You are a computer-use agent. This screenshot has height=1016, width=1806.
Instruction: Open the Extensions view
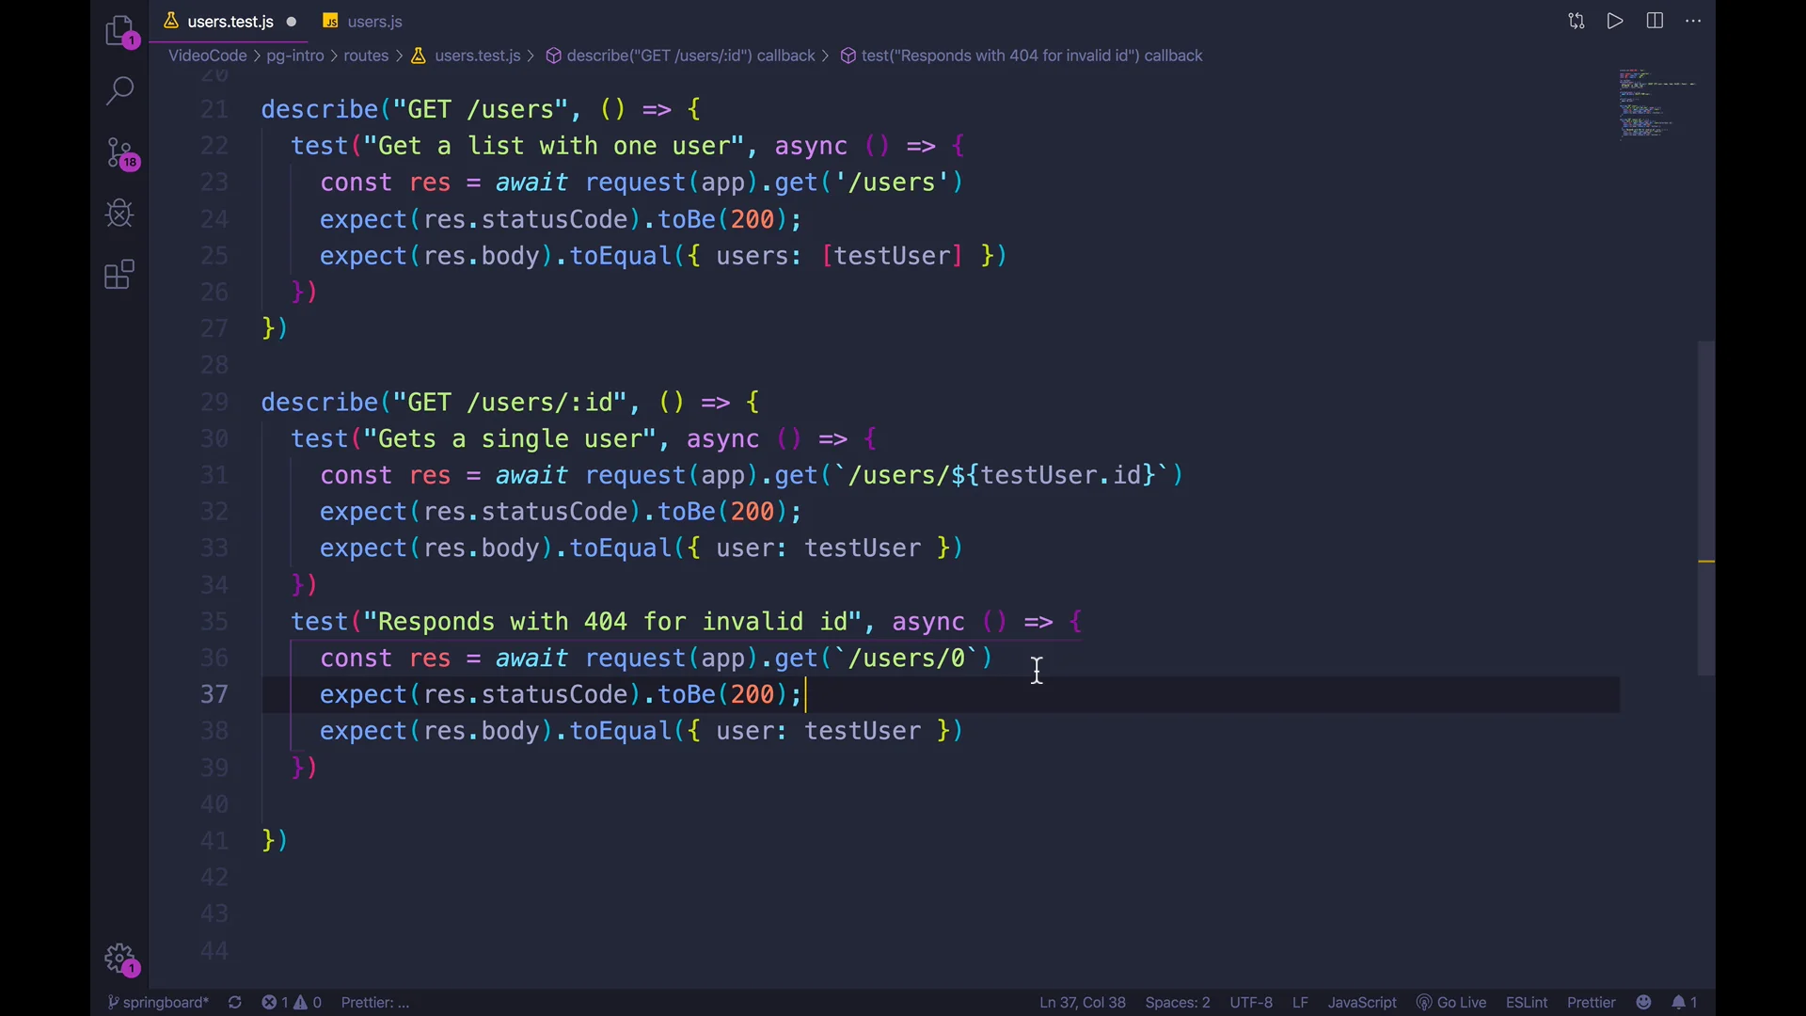point(119,275)
